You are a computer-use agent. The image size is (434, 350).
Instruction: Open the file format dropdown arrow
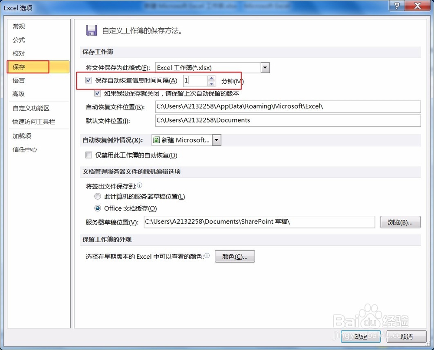[265, 68]
